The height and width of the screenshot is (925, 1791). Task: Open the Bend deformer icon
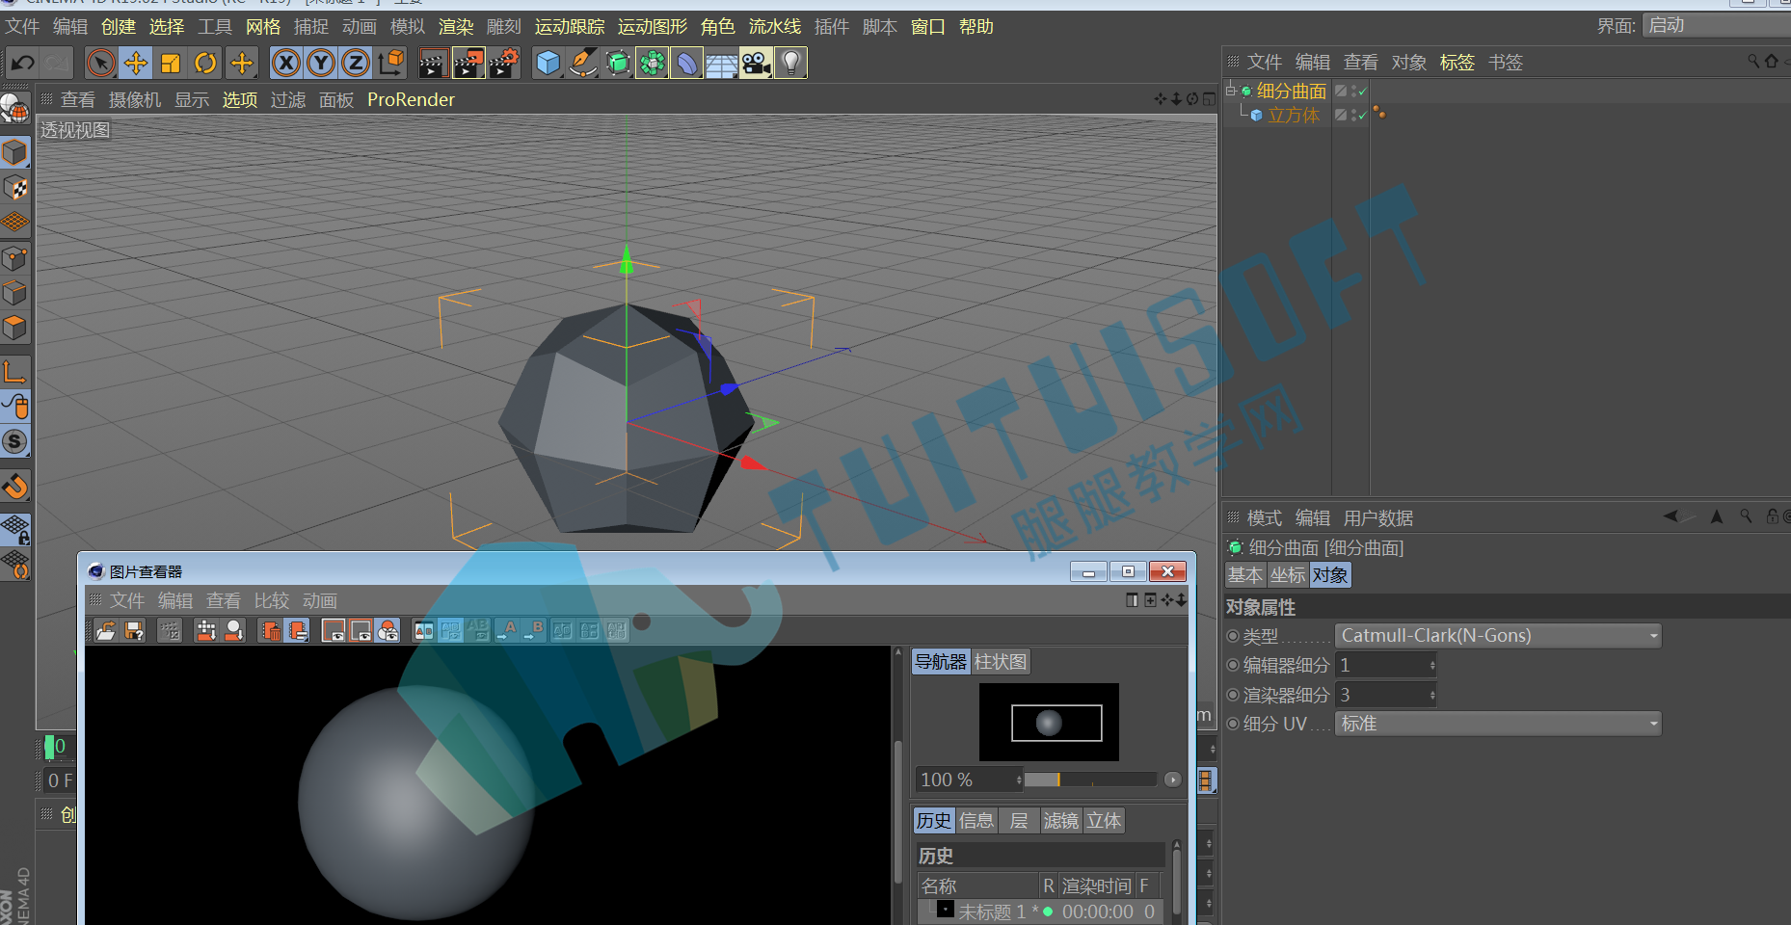click(687, 64)
